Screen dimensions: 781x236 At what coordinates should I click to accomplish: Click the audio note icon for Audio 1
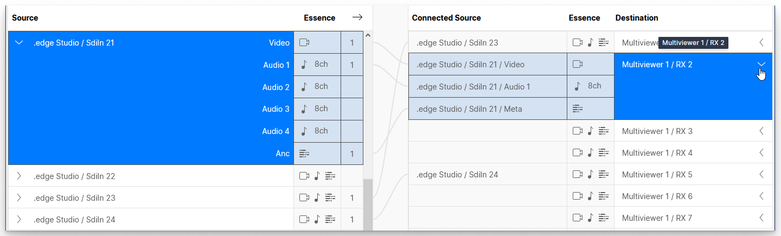(304, 65)
